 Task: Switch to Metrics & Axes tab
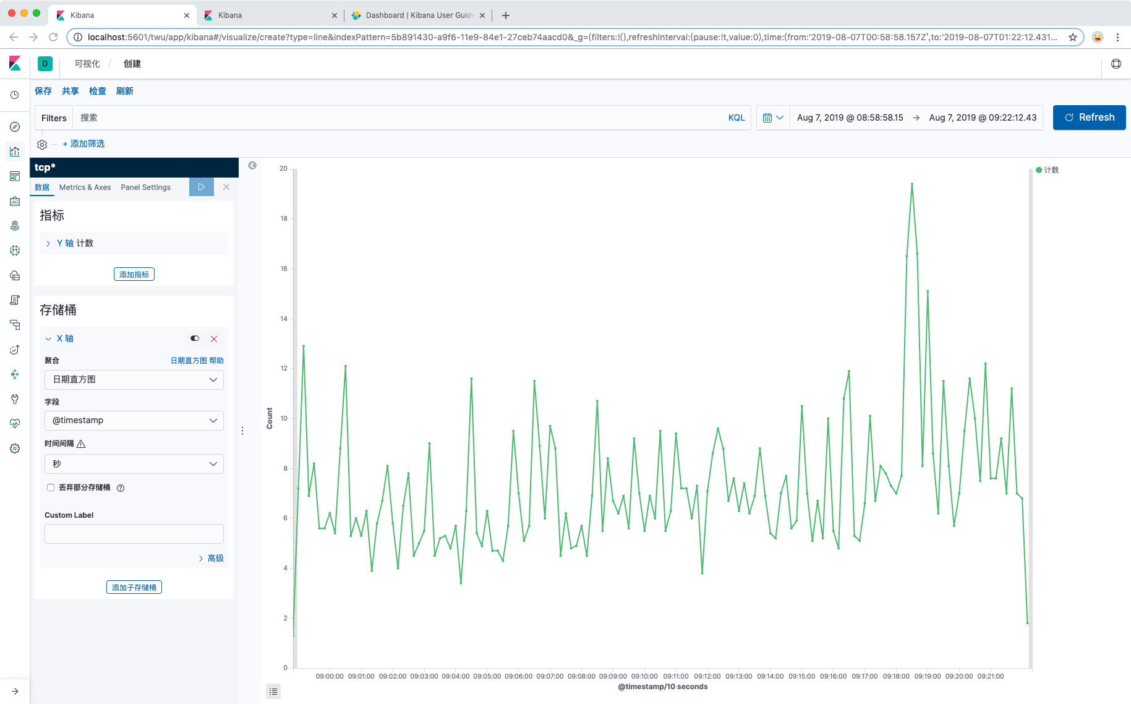click(x=85, y=187)
